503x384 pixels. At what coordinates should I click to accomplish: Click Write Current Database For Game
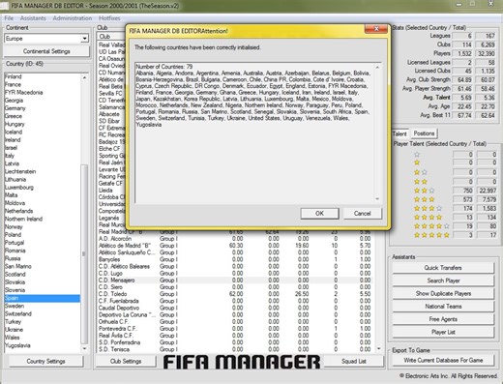pyautogui.click(x=443, y=360)
